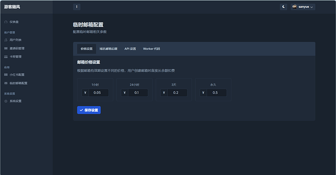Open 邀请码管理 via its sidebar icon

(6, 48)
